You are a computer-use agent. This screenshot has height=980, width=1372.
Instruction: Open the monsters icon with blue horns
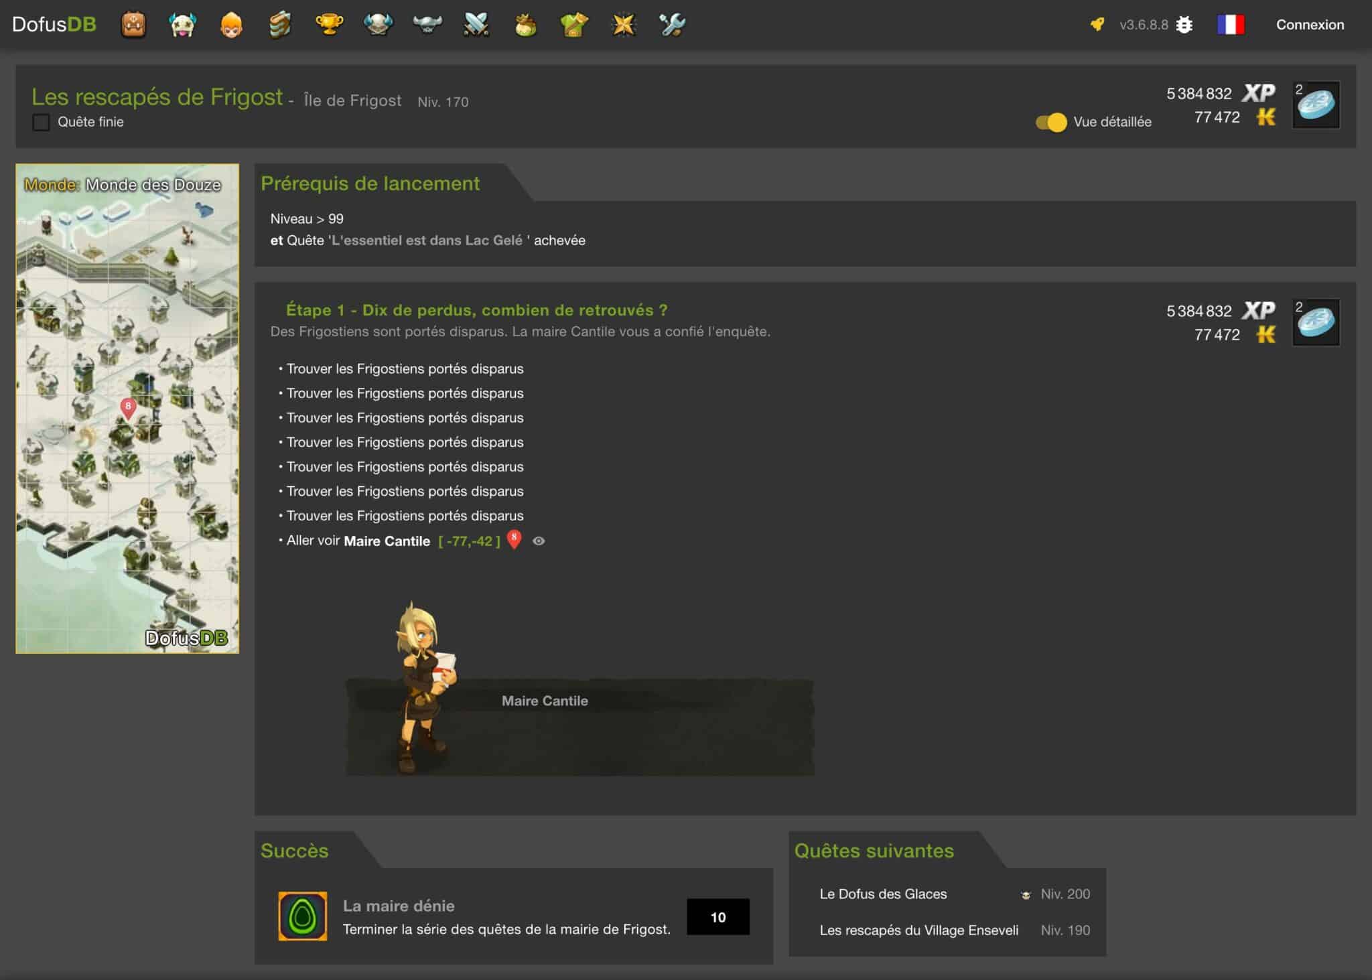[x=182, y=25]
